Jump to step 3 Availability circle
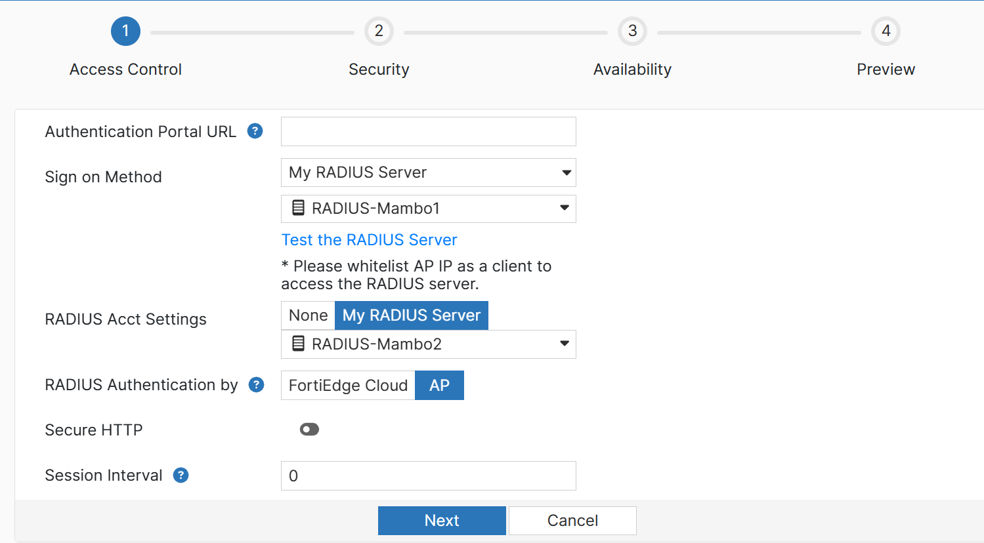The width and height of the screenshot is (984, 543). [632, 31]
